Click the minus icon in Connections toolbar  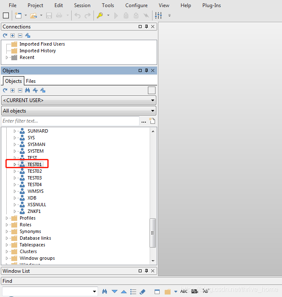pos(20,36)
